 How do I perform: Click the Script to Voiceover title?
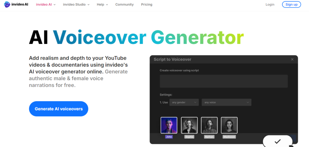[x=172, y=59]
